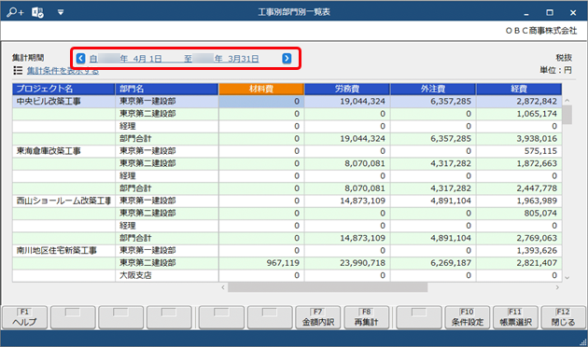The height and width of the screenshot is (347, 588).
Task: Select the 外注費 column header
Action: point(433,89)
